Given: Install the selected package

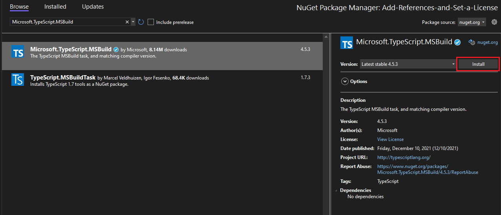Looking at the screenshot, I should (478, 64).
